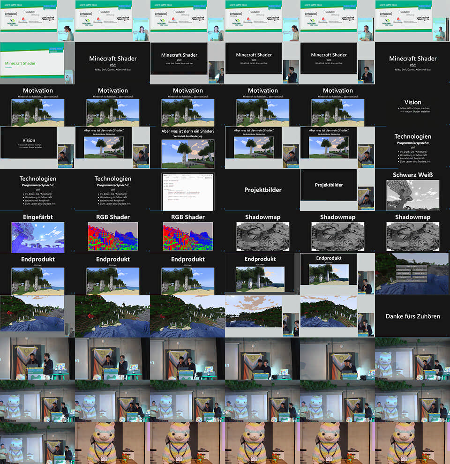Image resolution: width=450 pixels, height=464 pixels.
Task: Open landscape frame with pink clouds
Action: click(262, 316)
